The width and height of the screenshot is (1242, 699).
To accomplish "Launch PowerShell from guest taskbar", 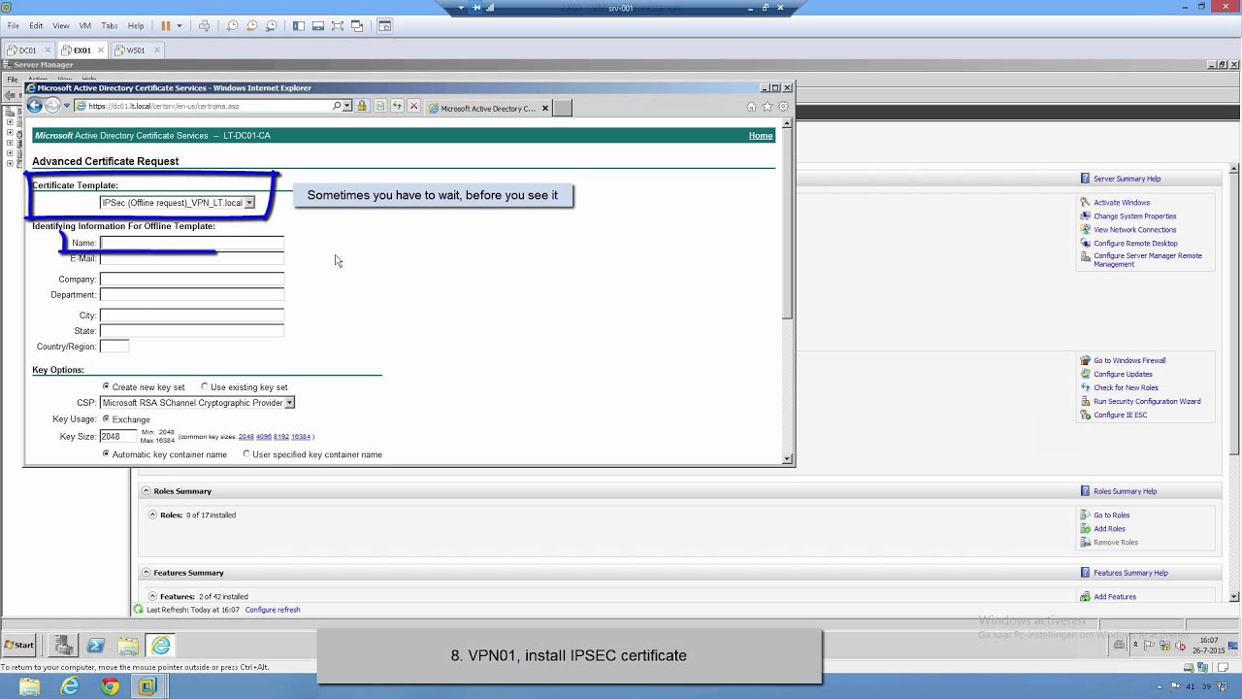I will [95, 645].
